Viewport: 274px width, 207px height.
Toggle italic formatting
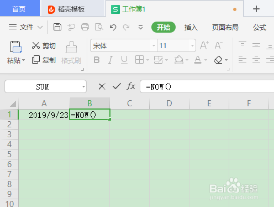coord(110,60)
